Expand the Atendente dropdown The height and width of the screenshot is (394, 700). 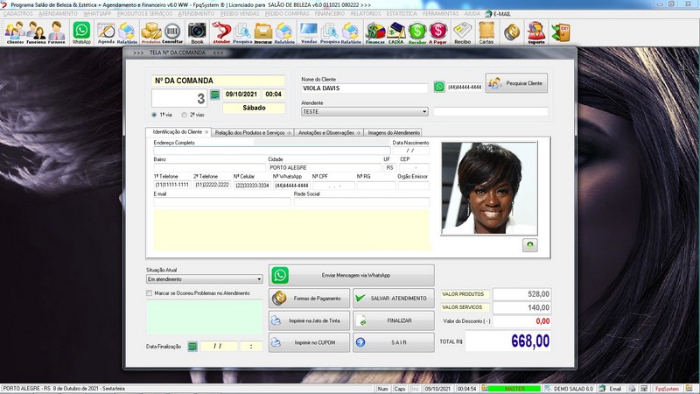[x=424, y=112]
